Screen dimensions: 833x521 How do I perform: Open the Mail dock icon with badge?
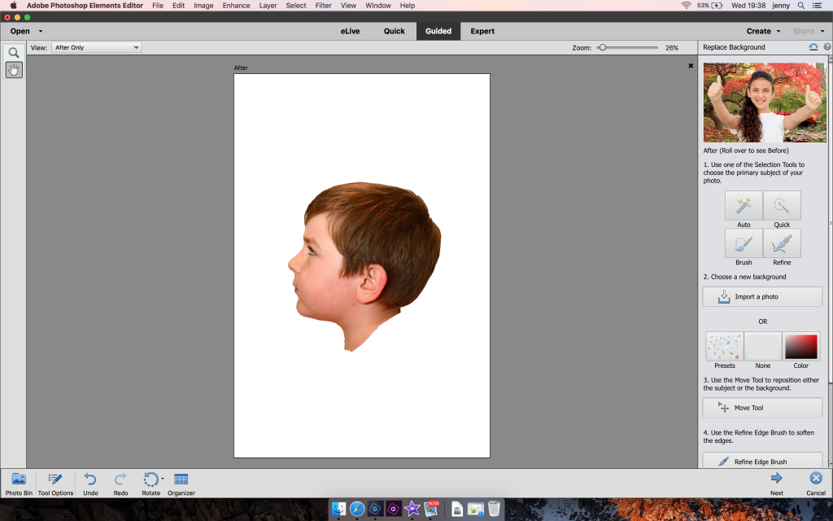pyautogui.click(x=431, y=509)
